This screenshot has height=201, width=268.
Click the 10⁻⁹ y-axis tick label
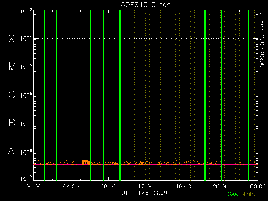point(26,179)
